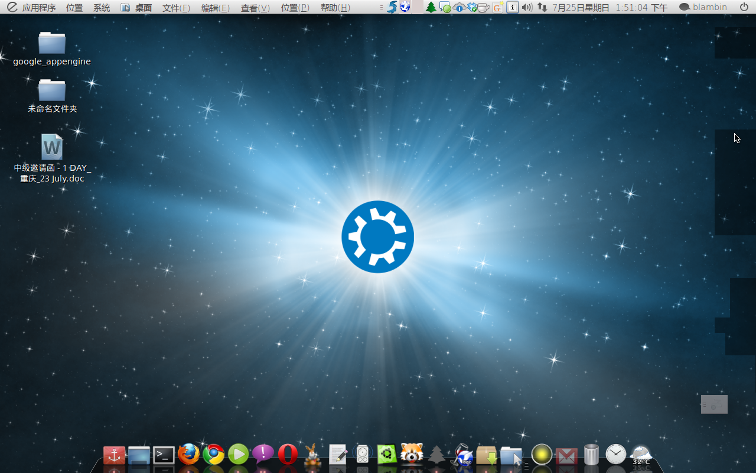Launch the Terminal from the dock
The image size is (756, 473).
[164, 455]
